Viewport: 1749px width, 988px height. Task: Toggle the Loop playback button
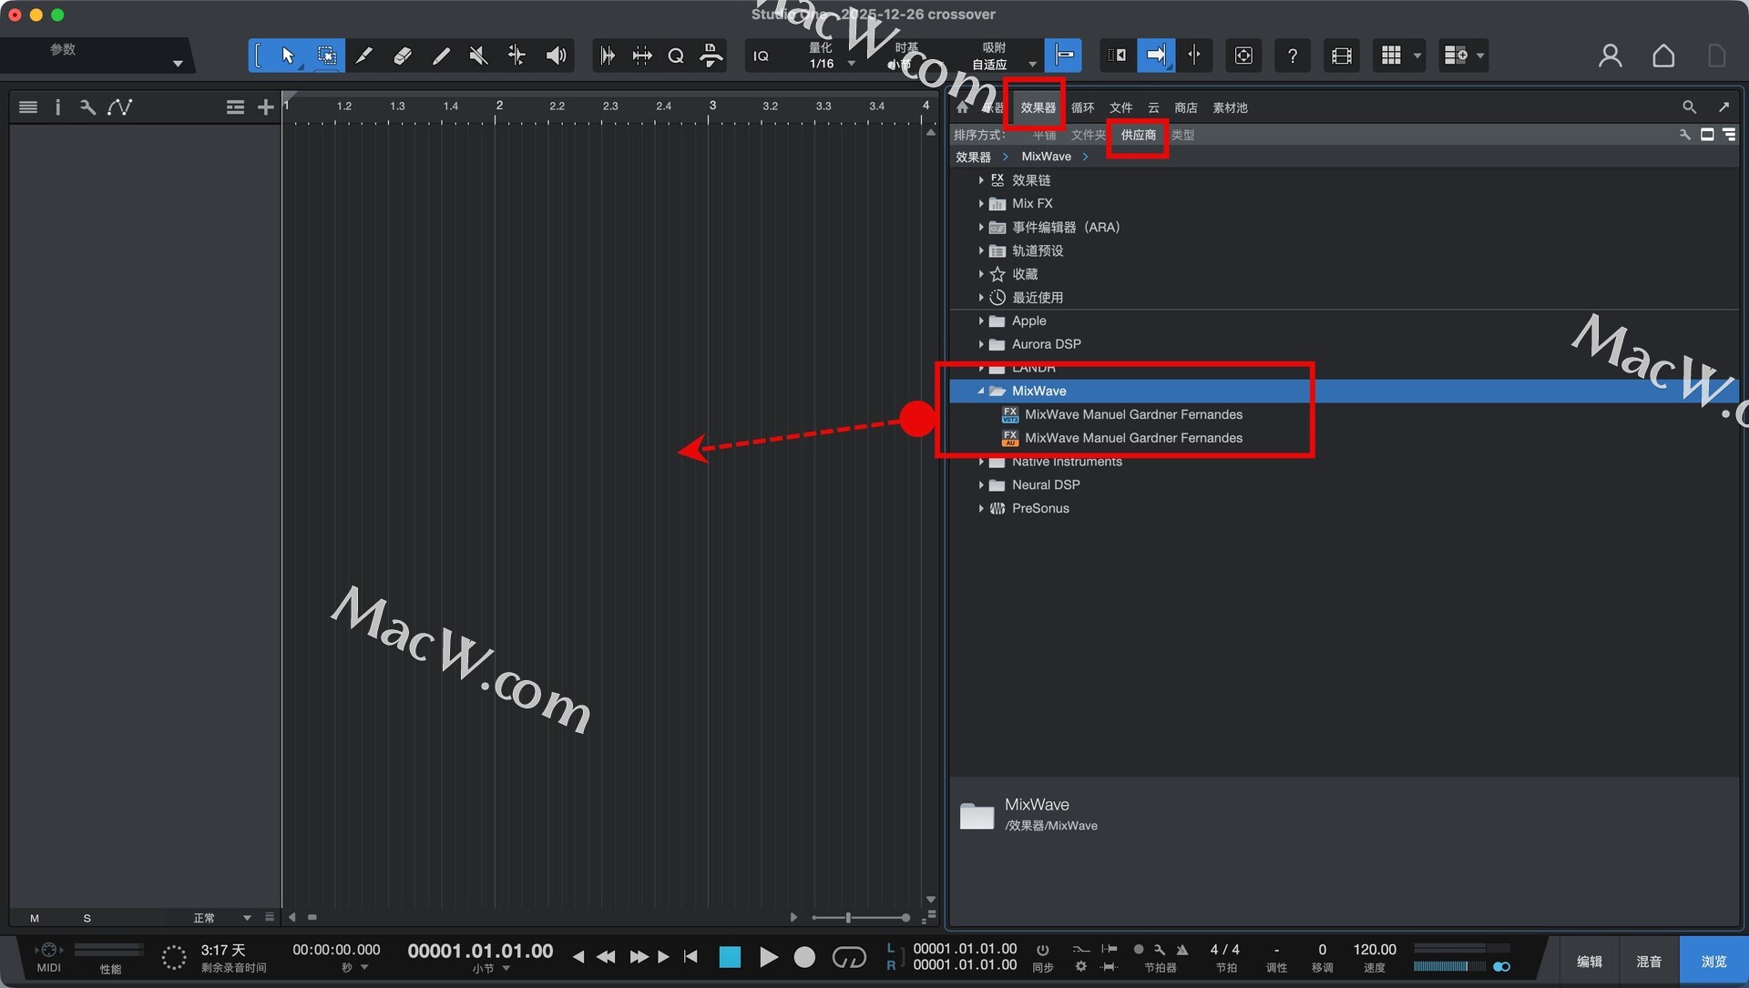point(848,957)
